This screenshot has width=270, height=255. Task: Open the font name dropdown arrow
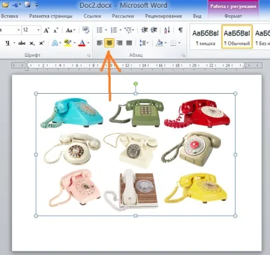pos(18,30)
